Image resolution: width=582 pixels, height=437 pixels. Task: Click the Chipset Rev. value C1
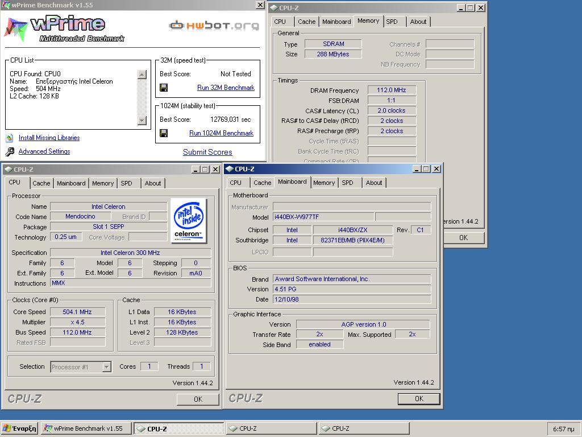420,230
